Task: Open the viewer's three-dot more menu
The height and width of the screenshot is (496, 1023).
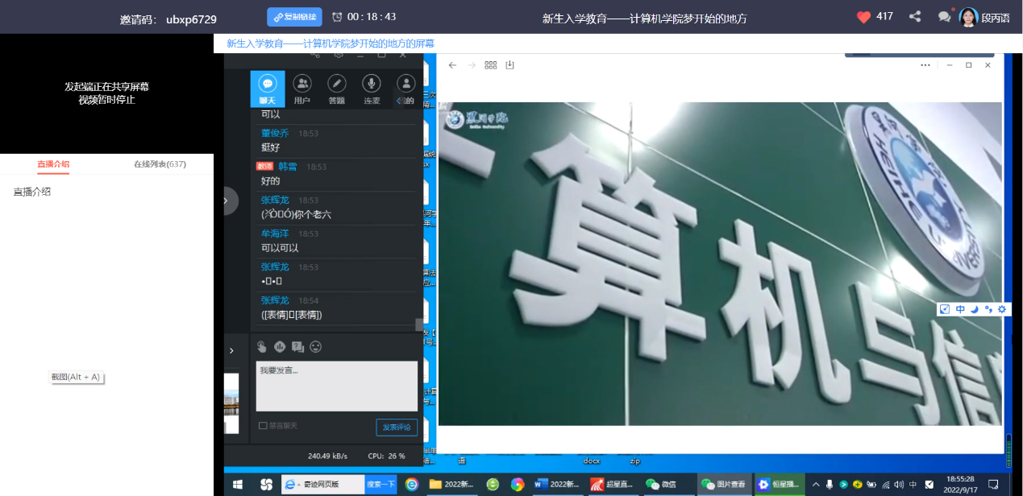Action: click(x=925, y=65)
